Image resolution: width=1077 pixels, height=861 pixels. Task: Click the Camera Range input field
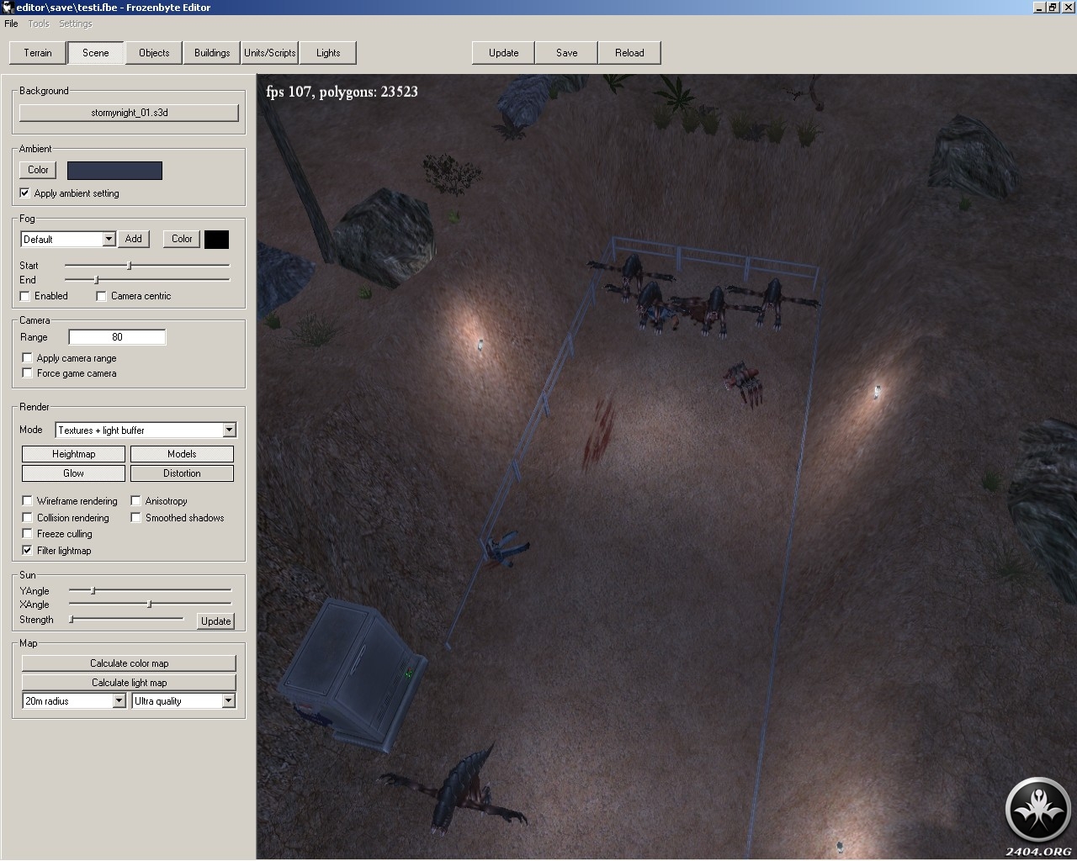[x=117, y=337]
